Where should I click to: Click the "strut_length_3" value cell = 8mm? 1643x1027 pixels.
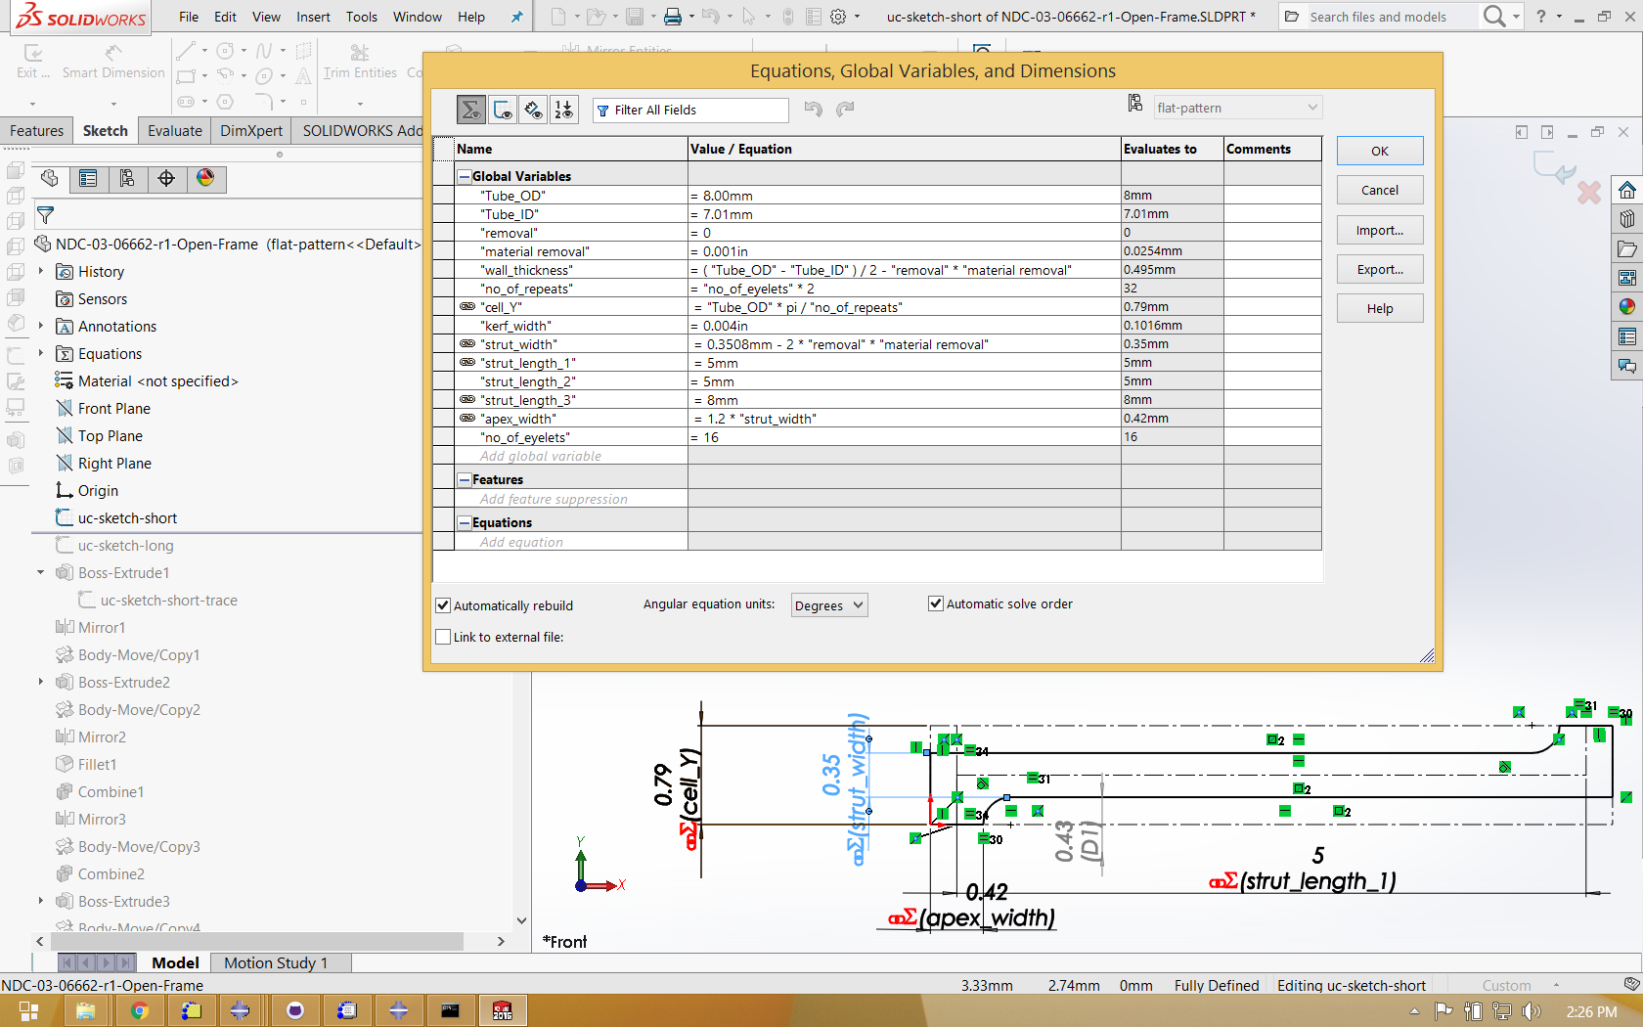point(904,400)
